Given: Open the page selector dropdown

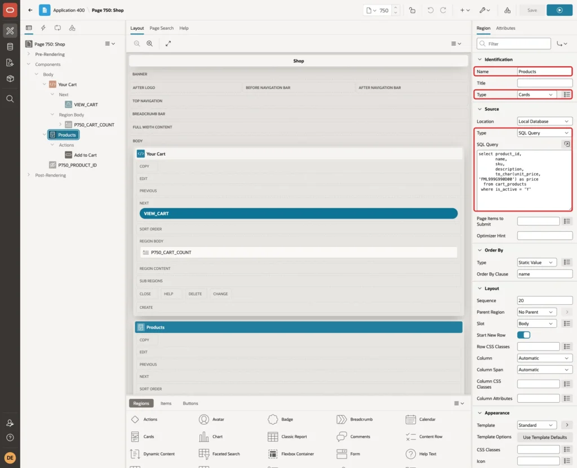Looking at the screenshot, I should tap(371, 10).
